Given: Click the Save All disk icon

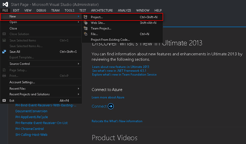Looking at the screenshot, I should coord(4,52).
